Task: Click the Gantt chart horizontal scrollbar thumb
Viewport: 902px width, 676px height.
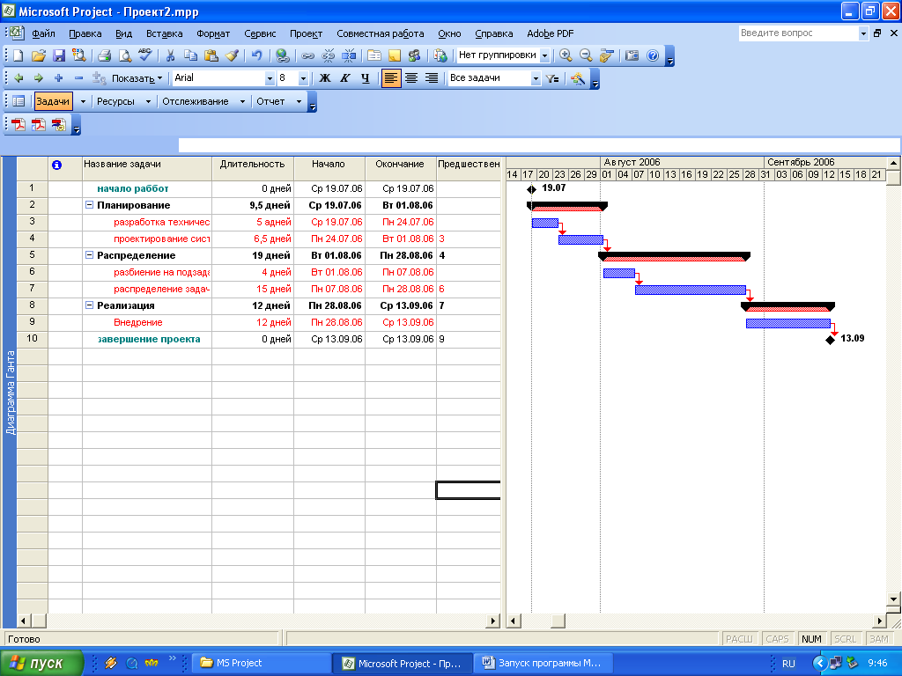Action: [x=558, y=621]
